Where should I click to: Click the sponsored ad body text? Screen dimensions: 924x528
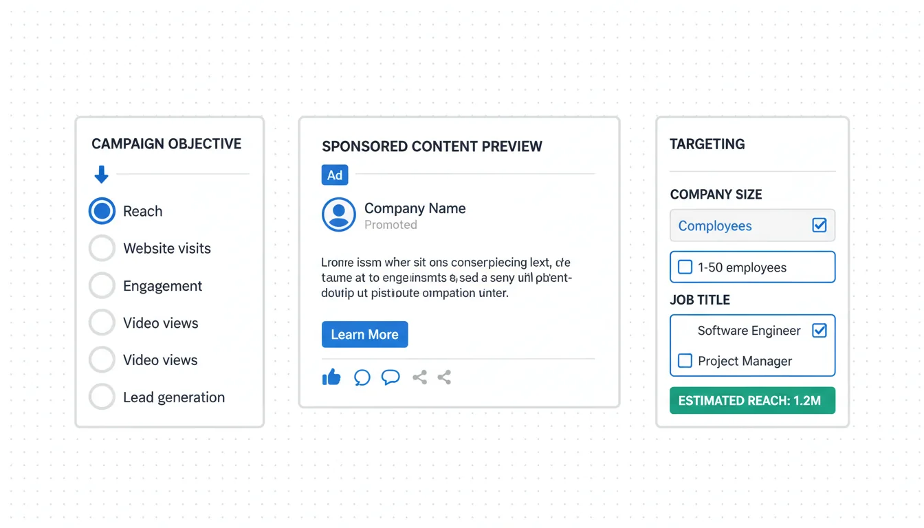click(x=446, y=278)
